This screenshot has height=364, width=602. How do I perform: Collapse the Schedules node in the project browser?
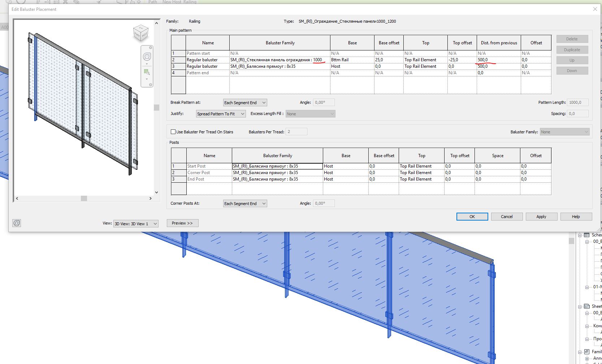580,235
